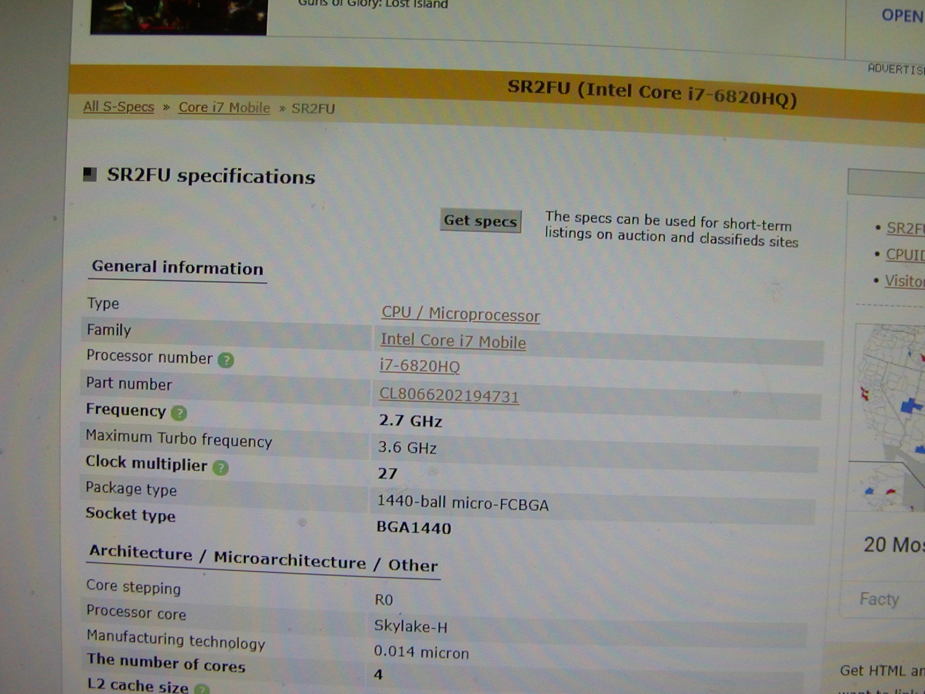Follow the i7-6820HQ processor number link
925x694 pixels.
pyautogui.click(x=420, y=366)
